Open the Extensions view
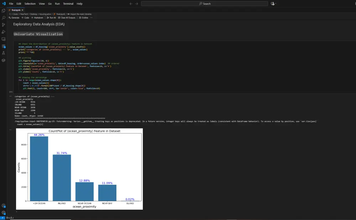The width and height of the screenshot is (356, 220). (4, 46)
